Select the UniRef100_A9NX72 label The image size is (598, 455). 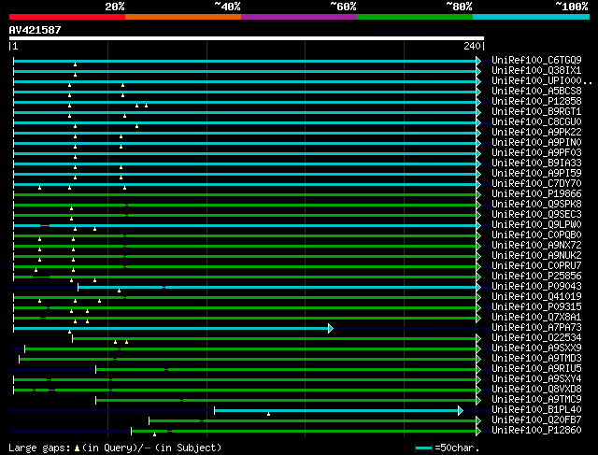click(x=536, y=246)
